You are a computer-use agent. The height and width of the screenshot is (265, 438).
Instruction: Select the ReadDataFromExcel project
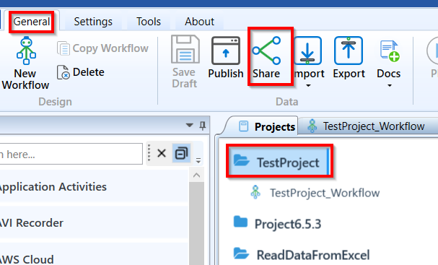313,255
